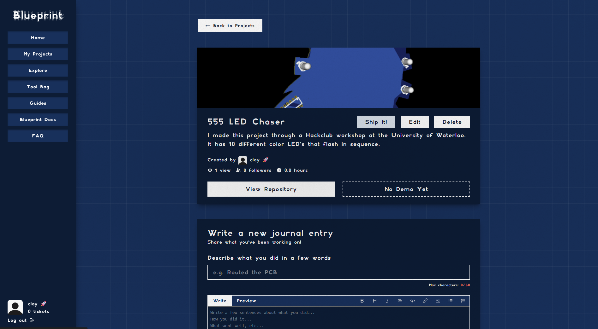The image size is (598, 329).
Task: Insert a heading with the H icon
Action: click(374, 301)
